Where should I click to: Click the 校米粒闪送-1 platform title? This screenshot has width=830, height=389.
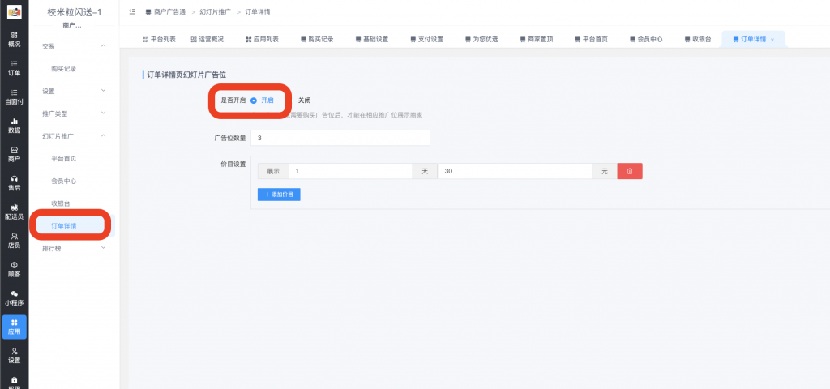[74, 11]
